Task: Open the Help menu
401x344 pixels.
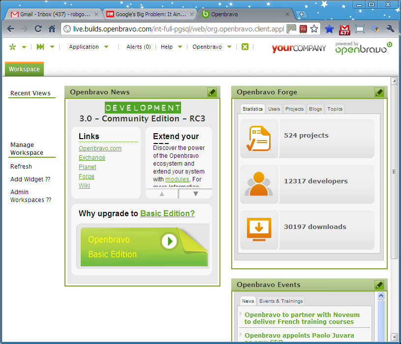Action: pos(166,47)
